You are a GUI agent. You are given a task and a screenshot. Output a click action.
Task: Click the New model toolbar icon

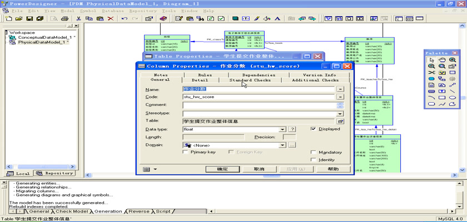click(9, 18)
